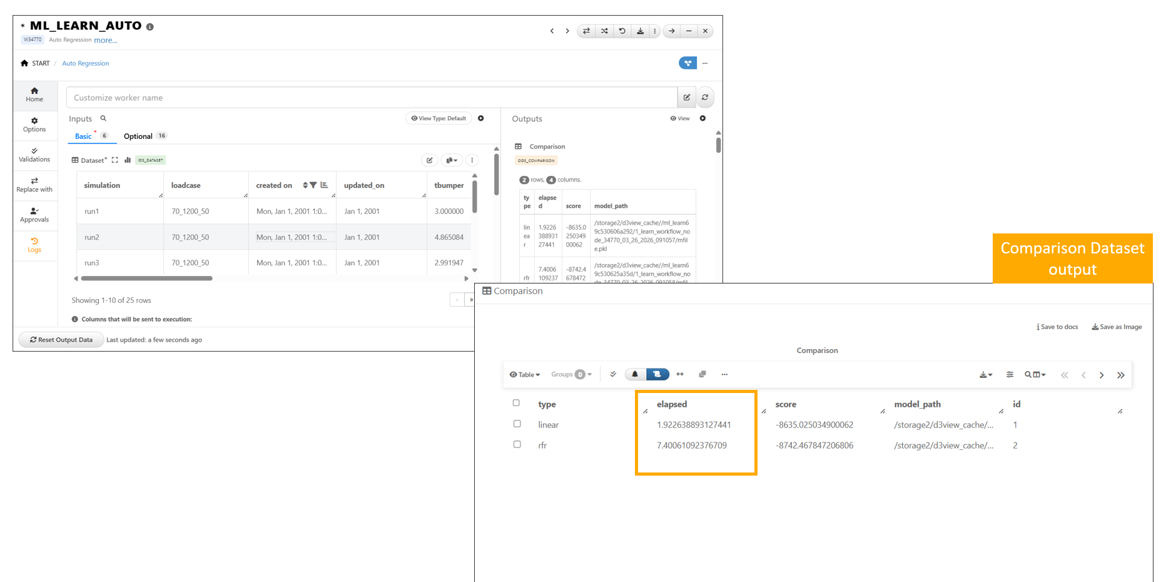The height and width of the screenshot is (582, 1161).
Task: Check the checkbox for the rfr row
Action: (x=517, y=444)
